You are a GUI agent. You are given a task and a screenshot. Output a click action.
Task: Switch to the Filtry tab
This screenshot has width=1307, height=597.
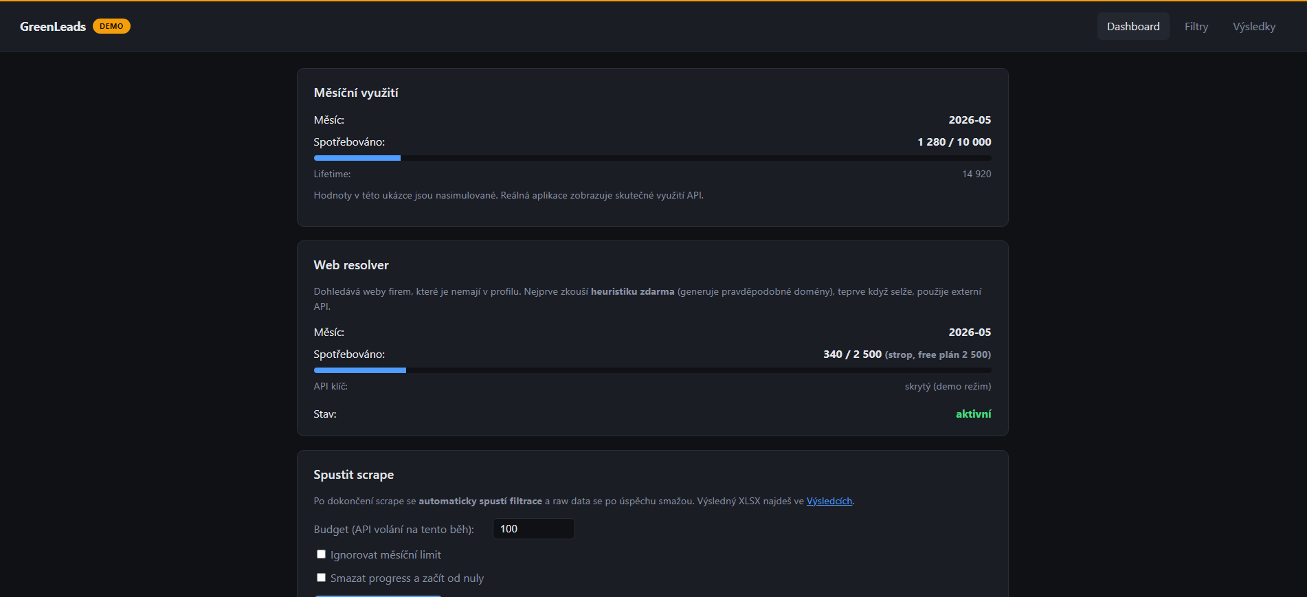tap(1196, 26)
